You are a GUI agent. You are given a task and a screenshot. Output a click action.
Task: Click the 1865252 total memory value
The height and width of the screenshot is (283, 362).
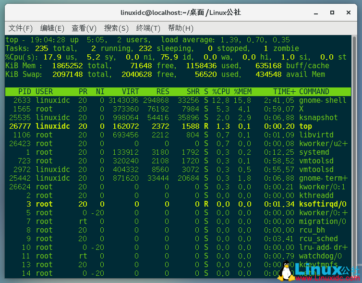(x=67, y=66)
